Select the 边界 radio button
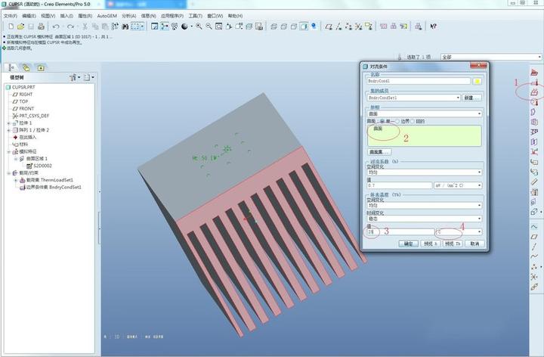The image size is (544, 357). [x=397, y=121]
